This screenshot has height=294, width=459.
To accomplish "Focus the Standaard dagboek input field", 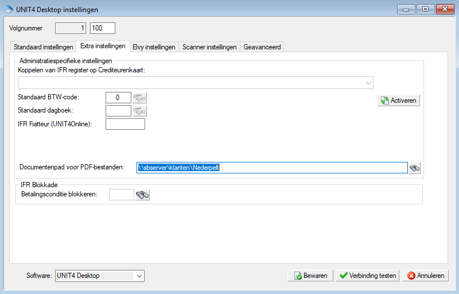I will coord(118,111).
